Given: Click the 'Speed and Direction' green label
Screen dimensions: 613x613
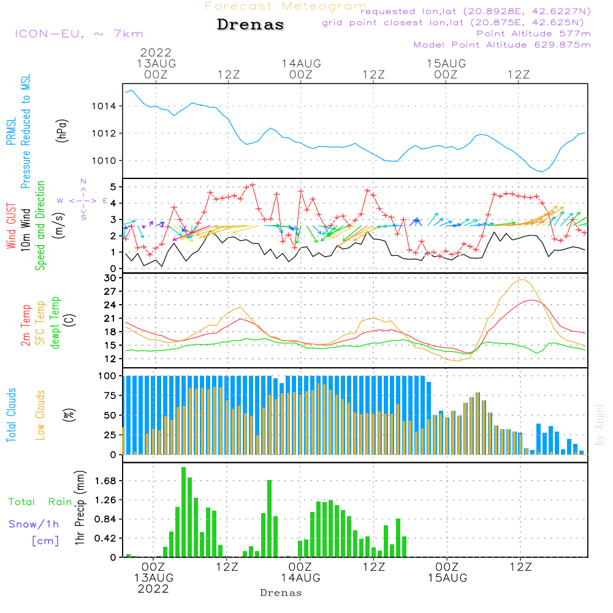Looking at the screenshot, I should click(x=40, y=226).
